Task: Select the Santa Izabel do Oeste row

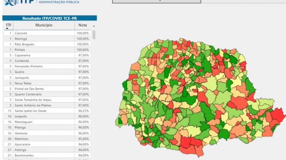Action: coord(47,111)
